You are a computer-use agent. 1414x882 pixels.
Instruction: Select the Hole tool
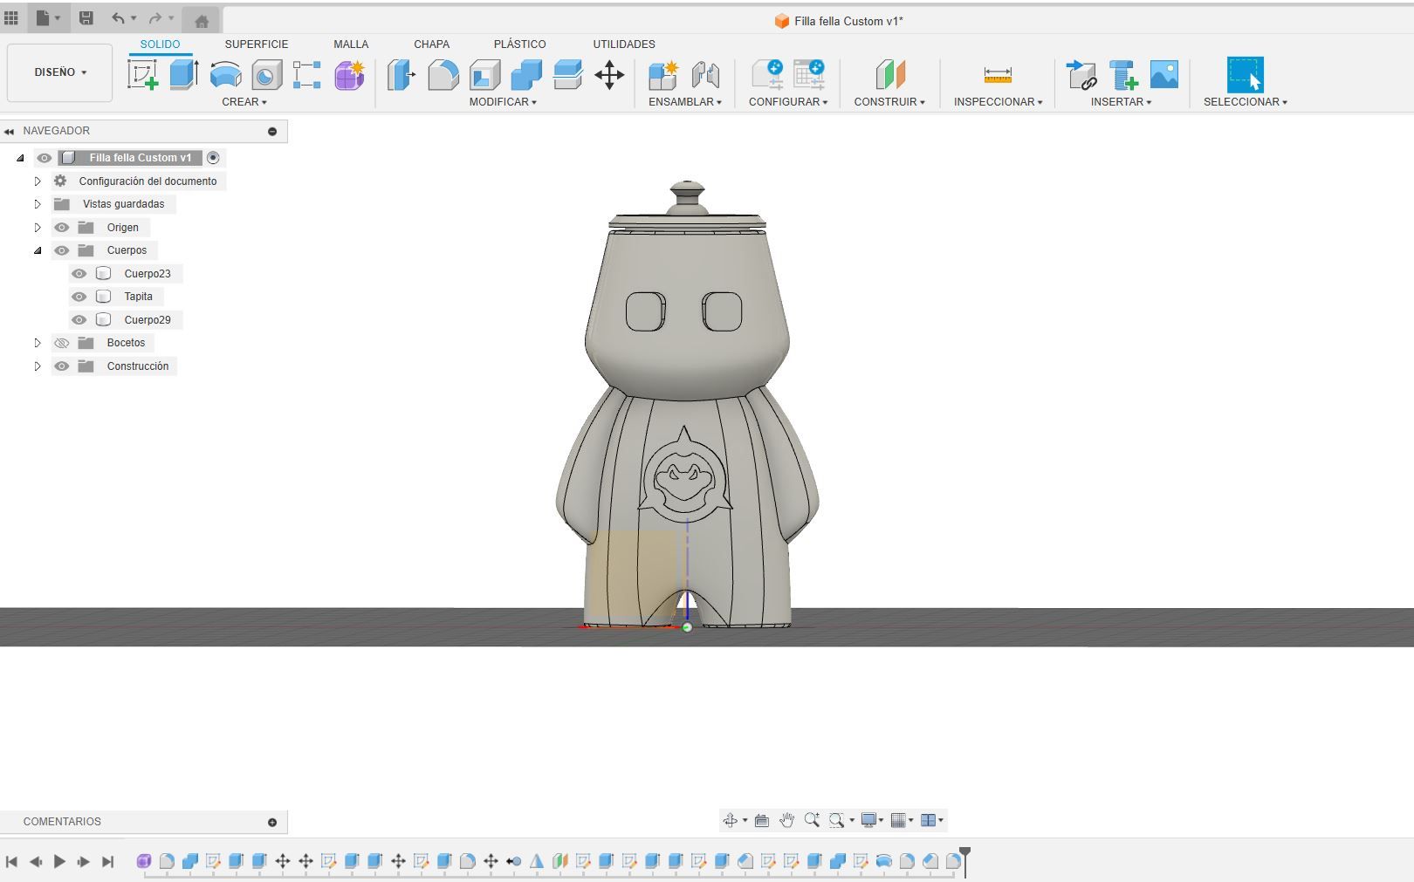(266, 75)
